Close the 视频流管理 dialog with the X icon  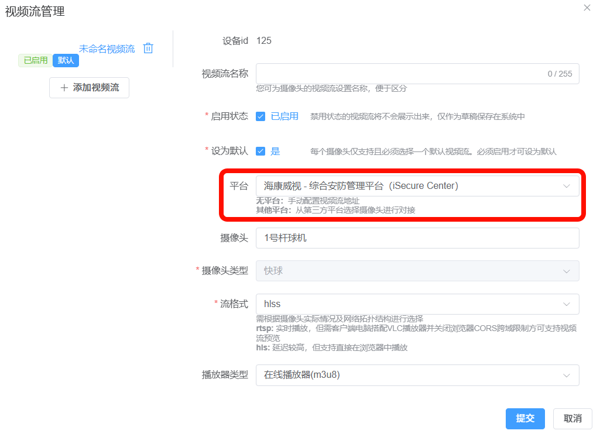pos(587,8)
